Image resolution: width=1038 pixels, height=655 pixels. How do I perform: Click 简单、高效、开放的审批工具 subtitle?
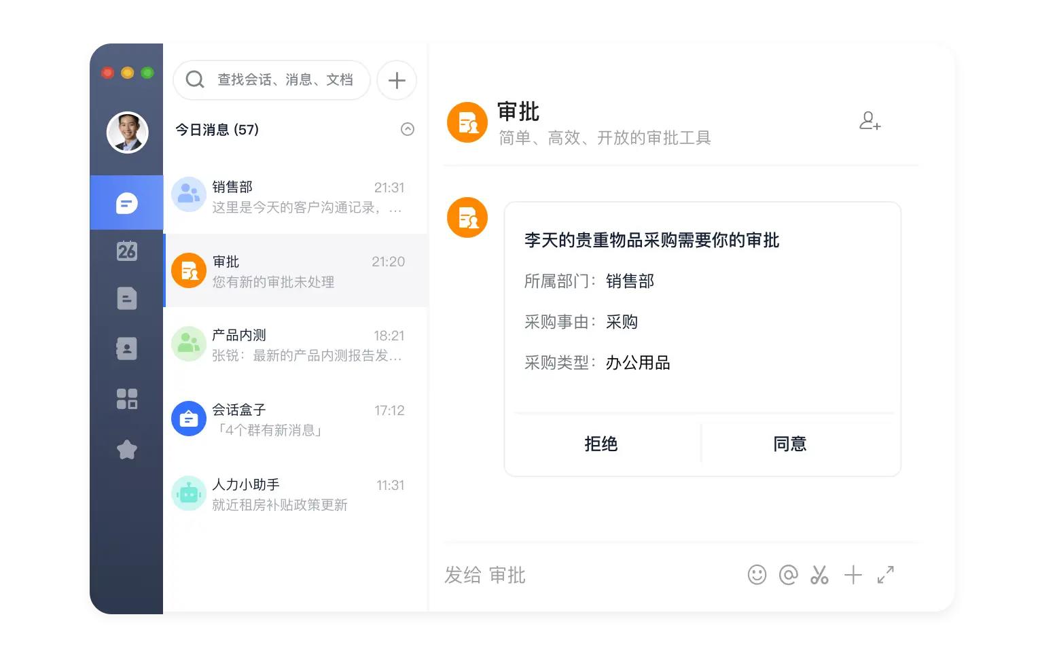coord(605,138)
